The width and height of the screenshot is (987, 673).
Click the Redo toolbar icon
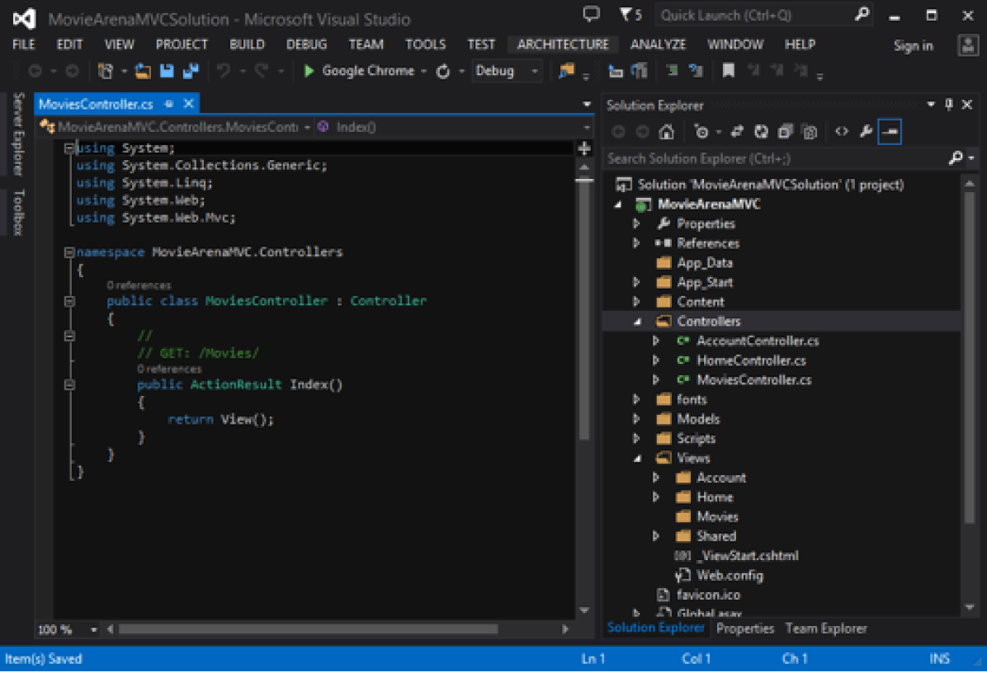(x=262, y=71)
